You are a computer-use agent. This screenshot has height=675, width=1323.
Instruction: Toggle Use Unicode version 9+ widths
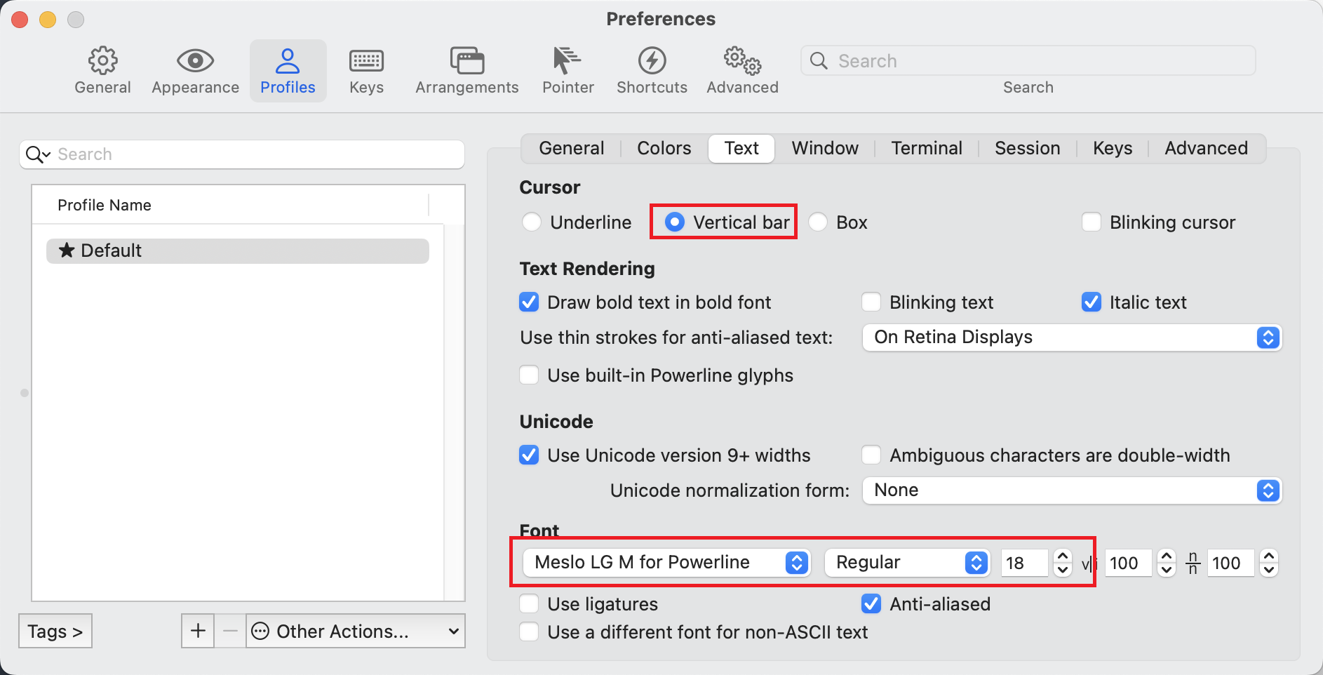529,455
